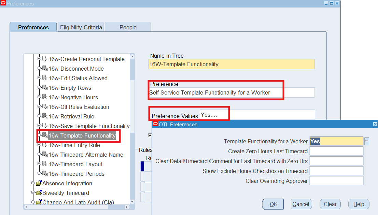Click the Create Zero Hours Last Timecard field

click(336, 151)
